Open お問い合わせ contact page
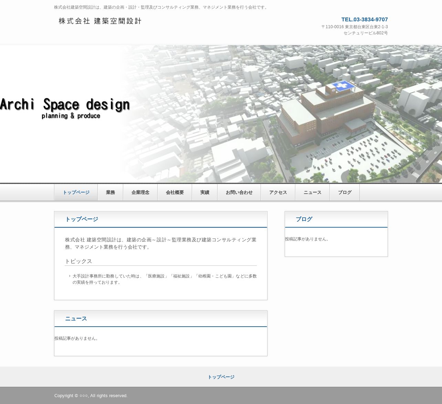The image size is (442, 404). (239, 193)
